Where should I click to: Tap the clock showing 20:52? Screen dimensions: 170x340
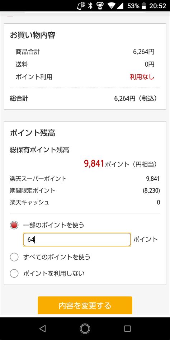(x=158, y=6)
